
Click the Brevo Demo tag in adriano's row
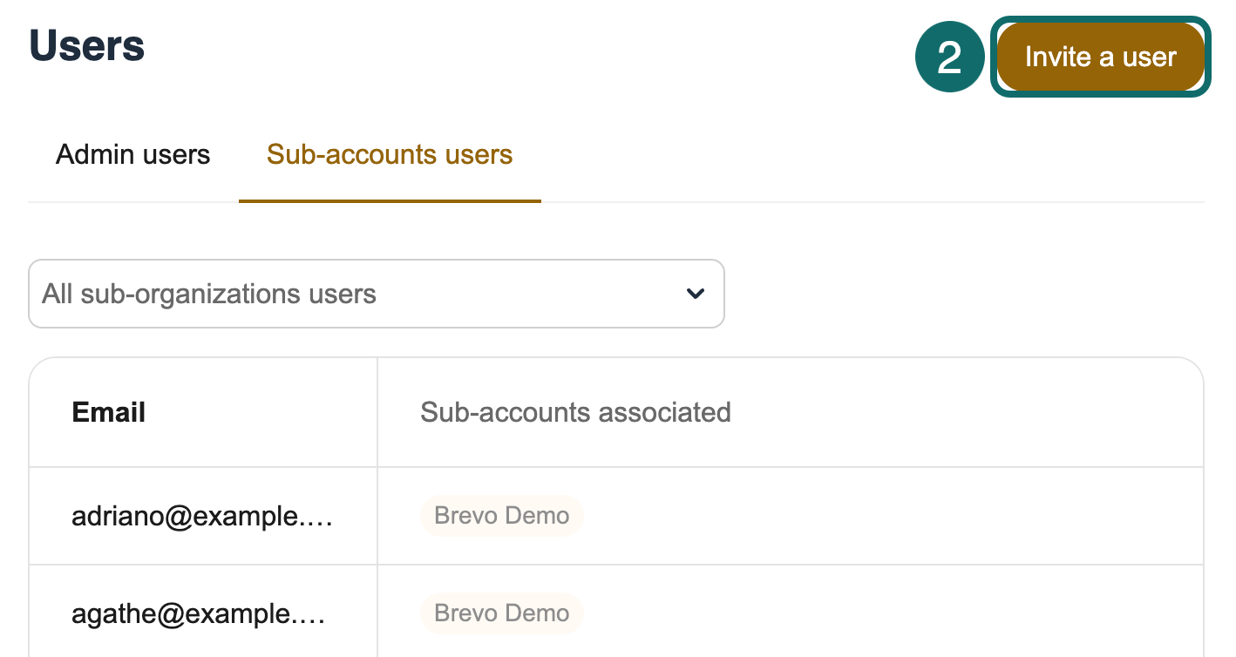[x=501, y=516]
